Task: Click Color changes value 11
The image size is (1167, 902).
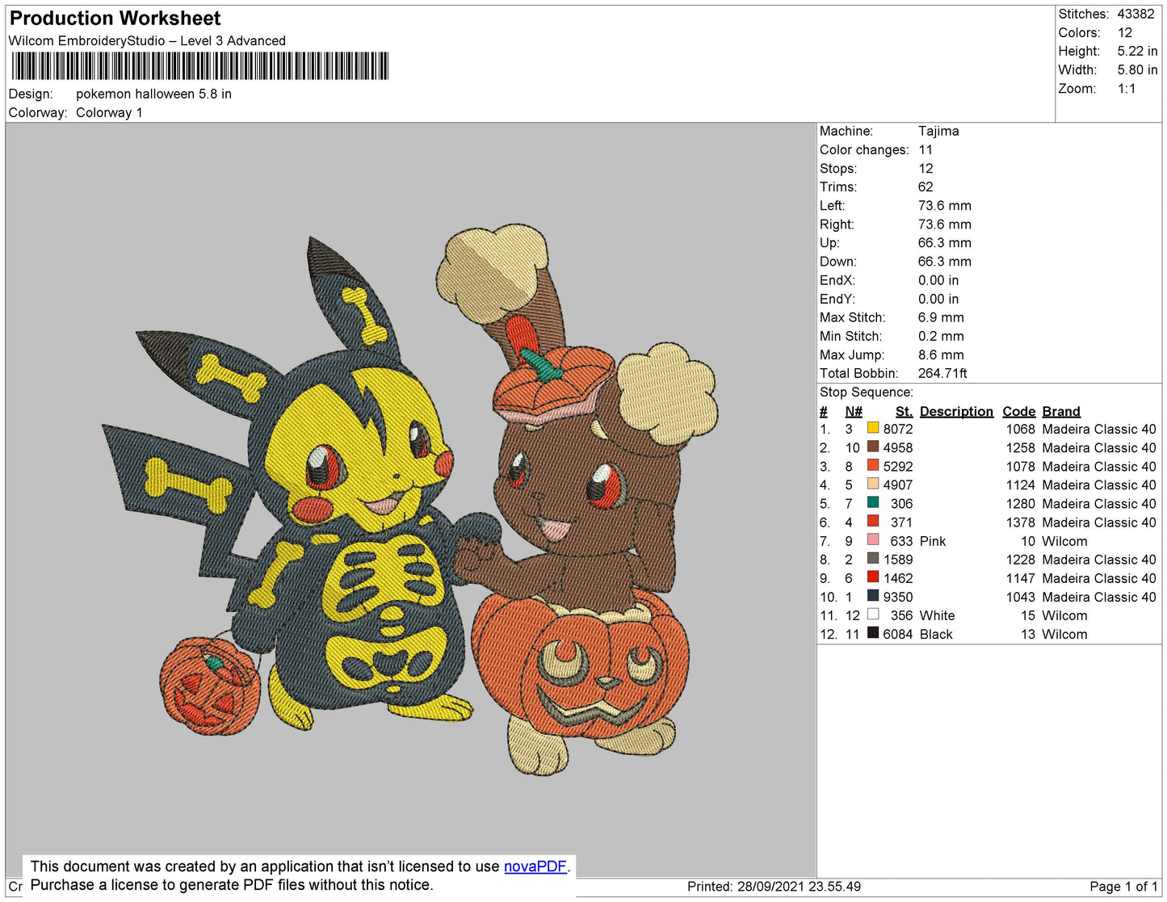Action: [x=926, y=149]
